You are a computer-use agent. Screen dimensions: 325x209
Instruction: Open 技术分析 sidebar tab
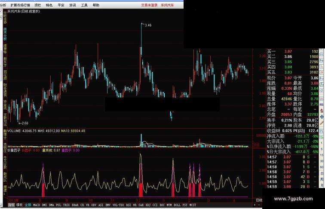tap(5, 34)
